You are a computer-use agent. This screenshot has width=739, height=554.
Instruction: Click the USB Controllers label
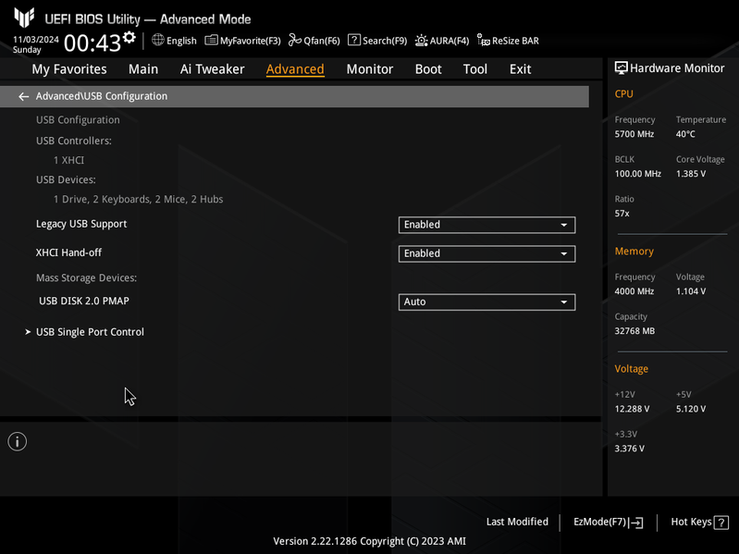(x=73, y=141)
